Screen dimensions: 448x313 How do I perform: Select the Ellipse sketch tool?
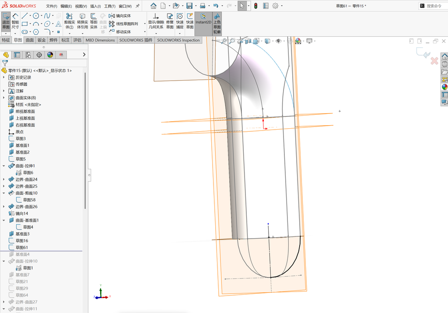[x=47, y=24]
